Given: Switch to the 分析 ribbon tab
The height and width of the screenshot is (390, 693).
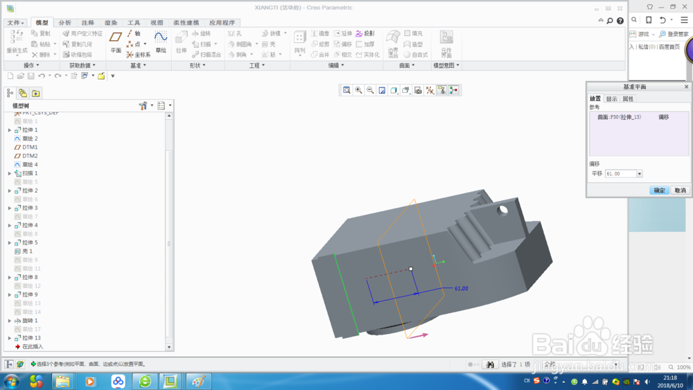Looking at the screenshot, I should point(64,23).
